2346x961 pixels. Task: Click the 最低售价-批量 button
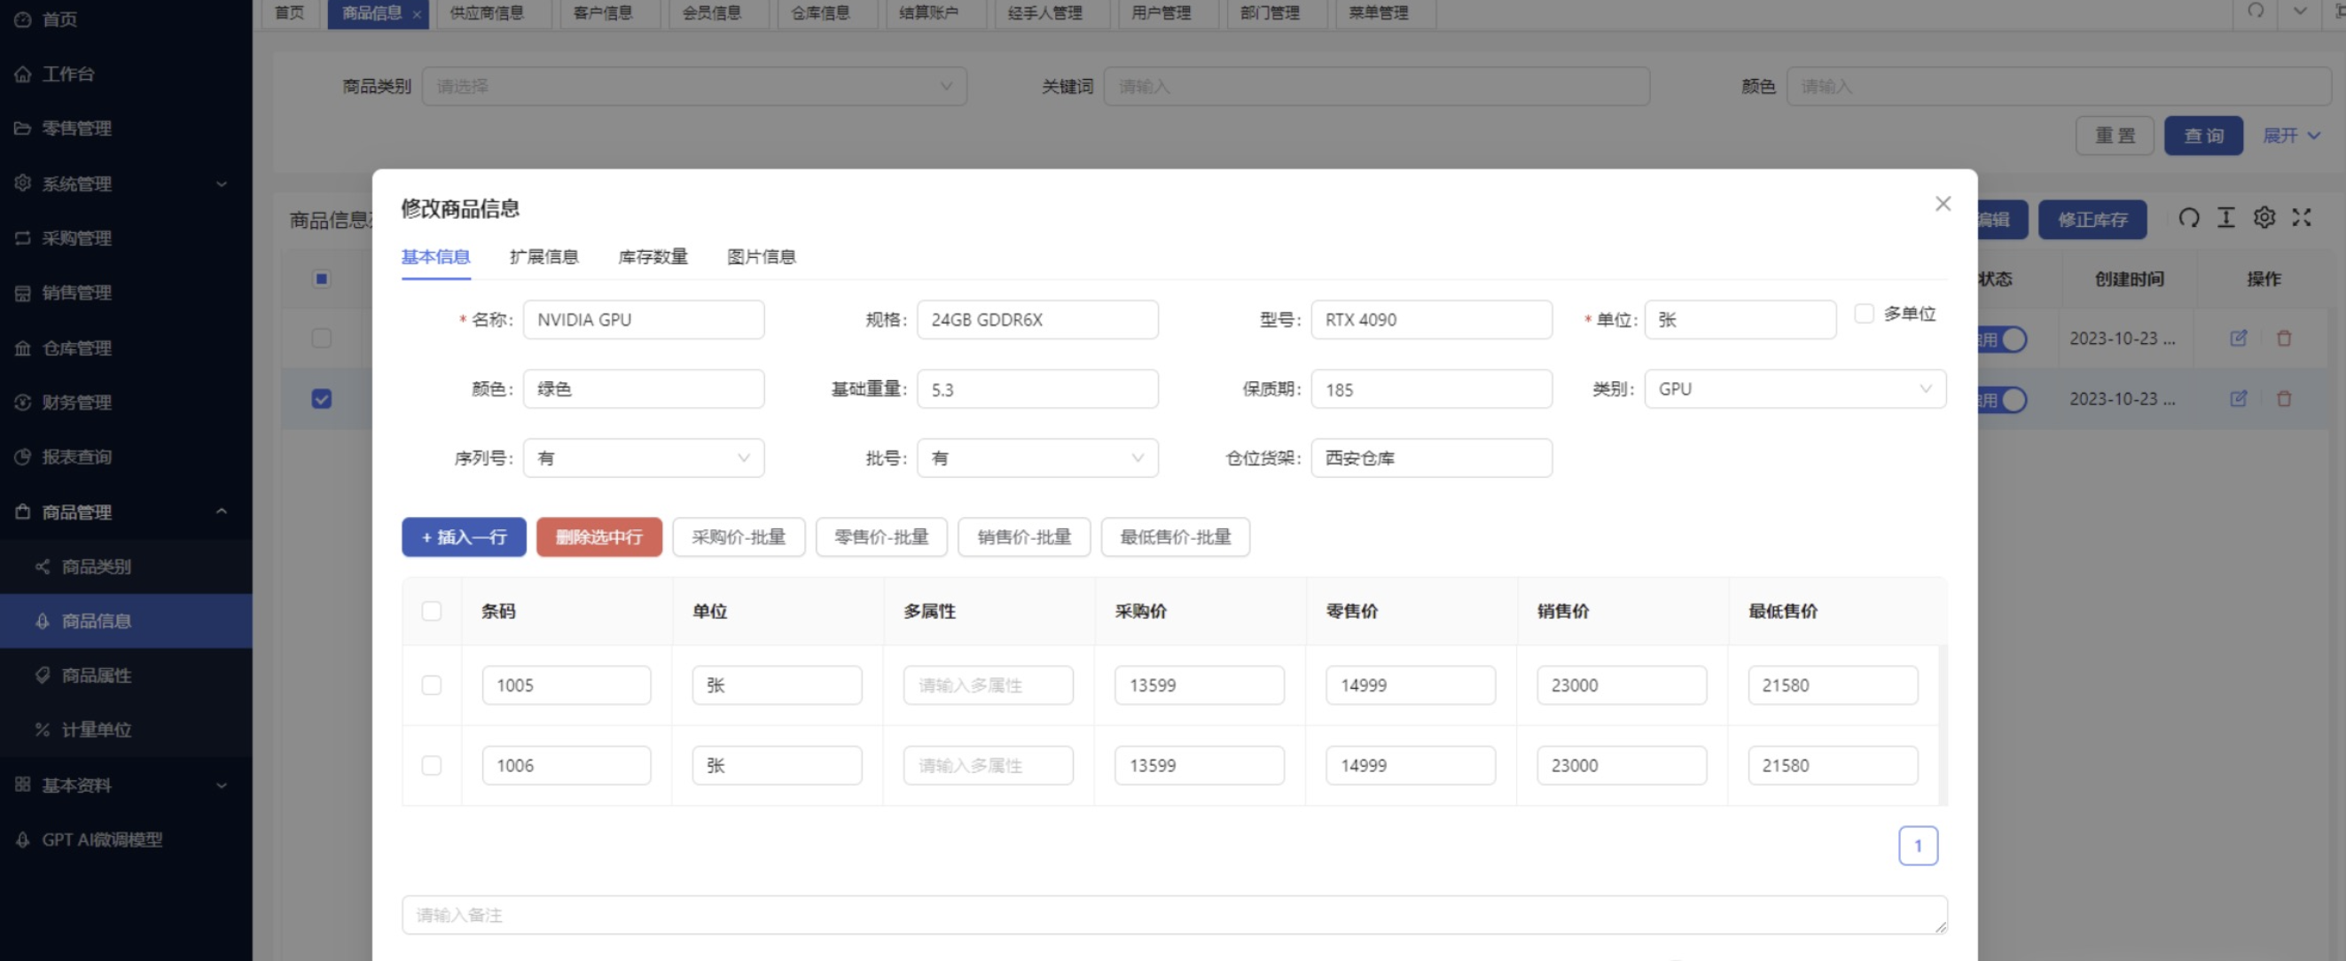pyautogui.click(x=1176, y=537)
